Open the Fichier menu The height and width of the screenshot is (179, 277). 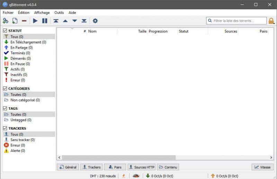pyautogui.click(x=8, y=12)
